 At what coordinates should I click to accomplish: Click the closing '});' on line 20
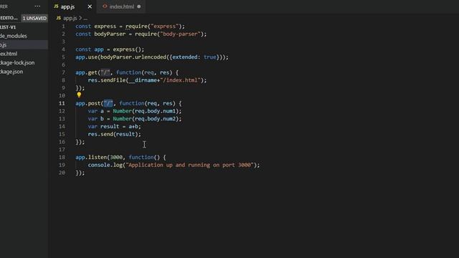coord(80,173)
